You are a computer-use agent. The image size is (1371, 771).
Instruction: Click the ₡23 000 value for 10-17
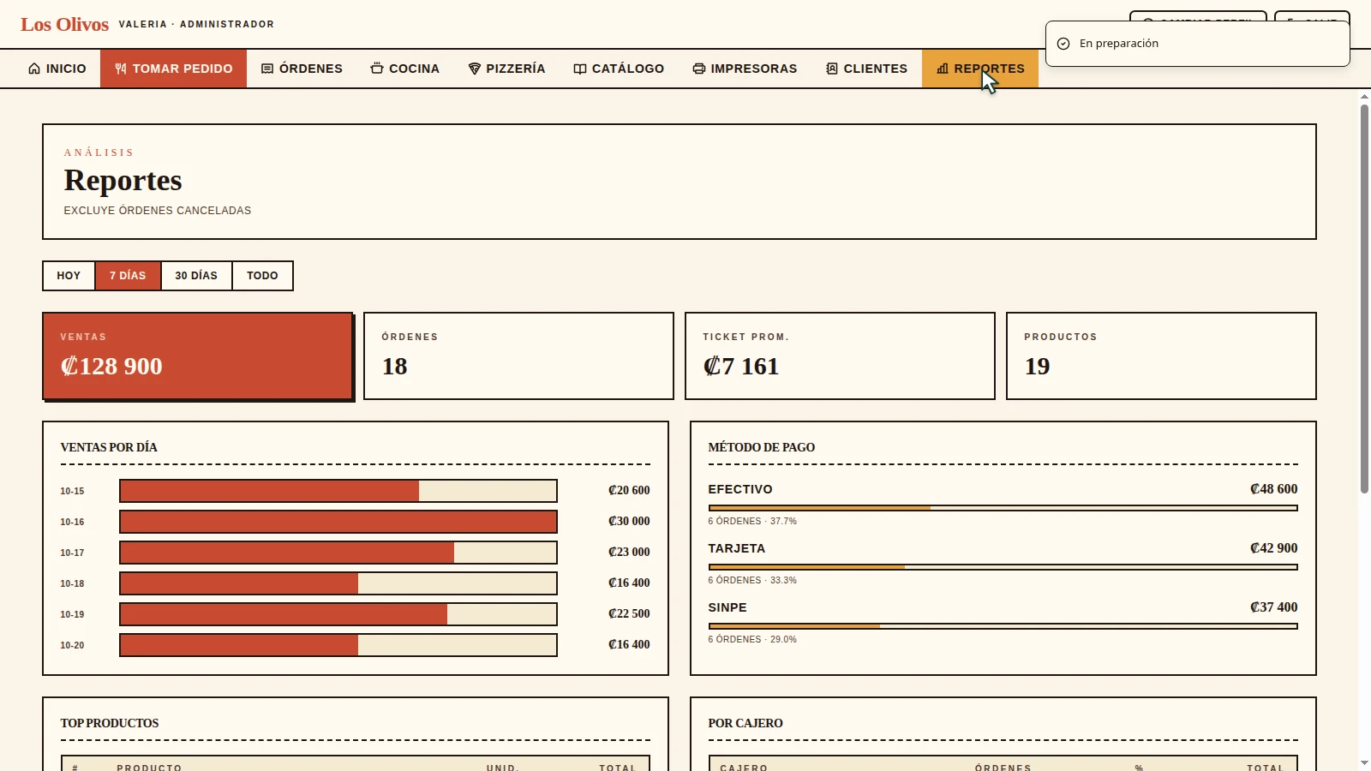[x=629, y=553]
